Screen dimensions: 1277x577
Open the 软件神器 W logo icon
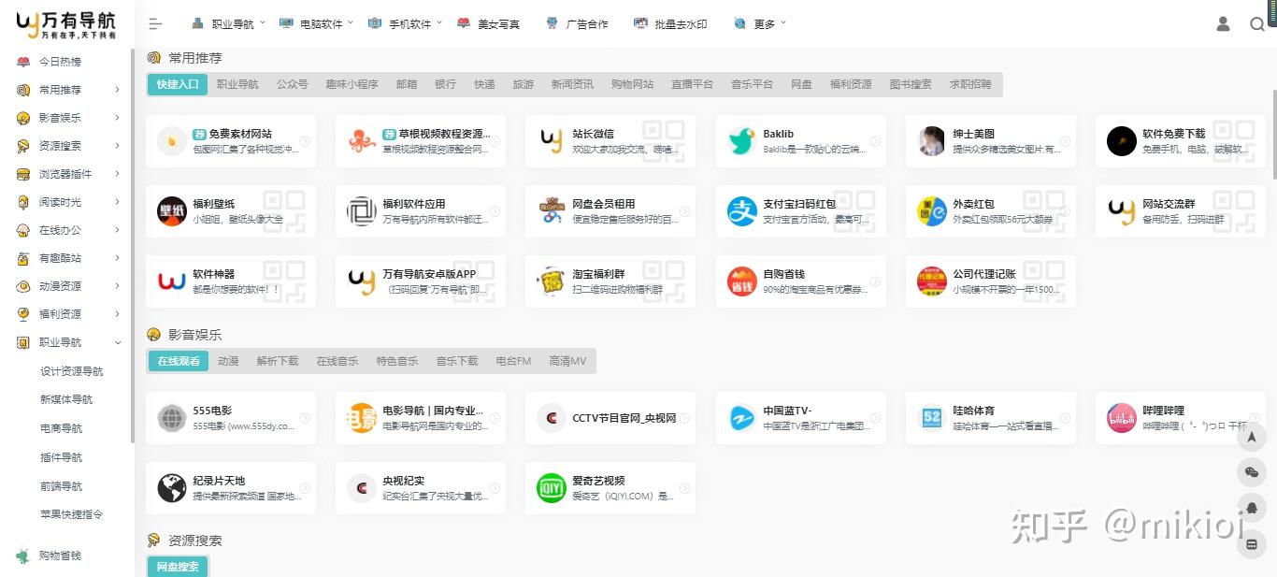(x=172, y=281)
